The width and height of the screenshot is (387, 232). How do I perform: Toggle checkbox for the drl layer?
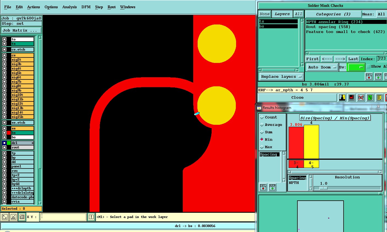(4, 143)
